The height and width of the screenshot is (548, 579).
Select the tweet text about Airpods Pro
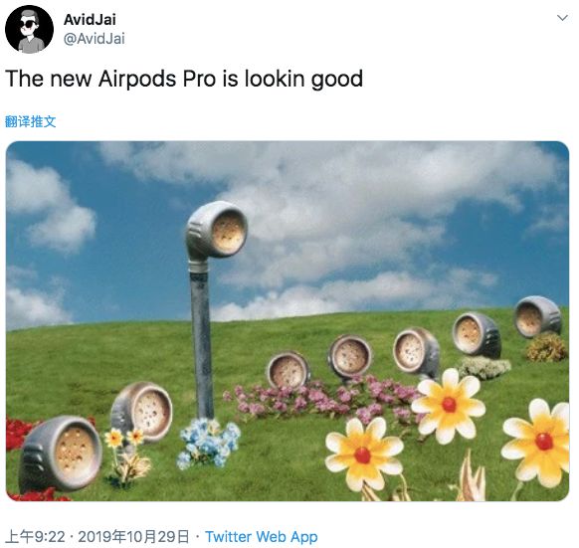pyautogui.click(x=184, y=79)
